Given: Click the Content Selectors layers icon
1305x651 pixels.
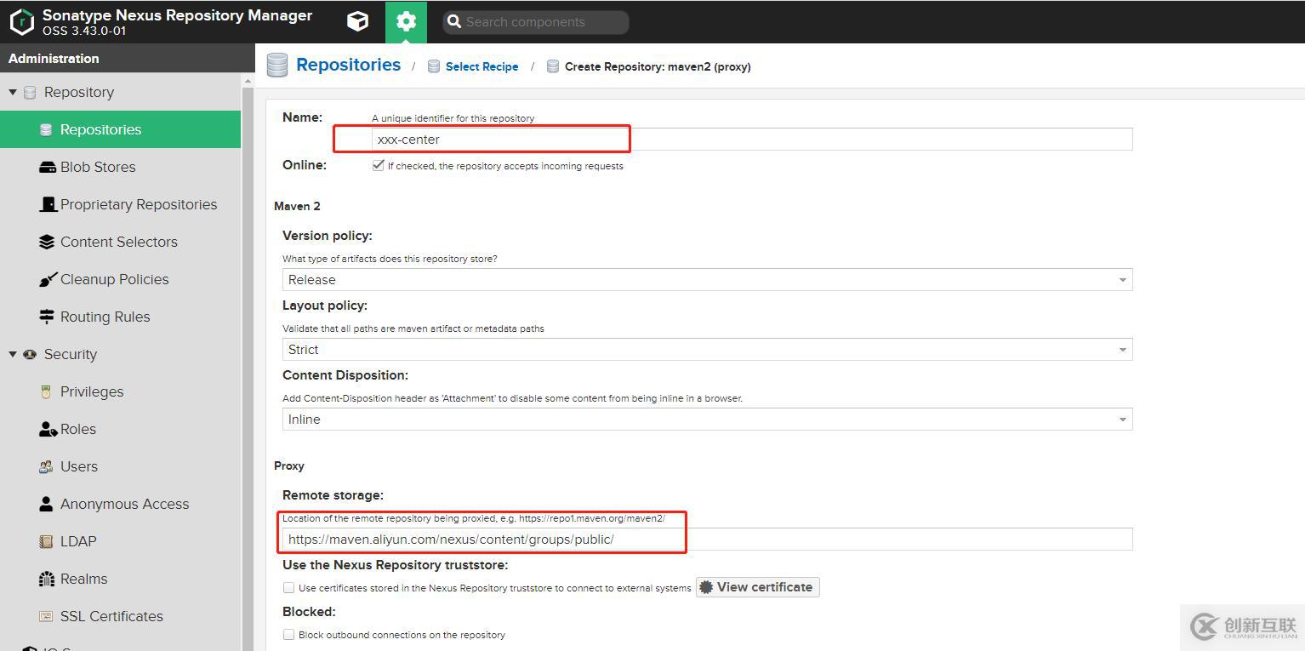Looking at the screenshot, I should tap(47, 242).
